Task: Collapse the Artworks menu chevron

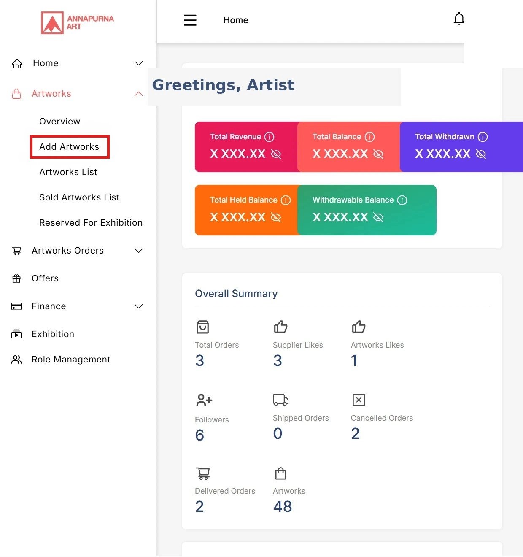Action: (138, 94)
